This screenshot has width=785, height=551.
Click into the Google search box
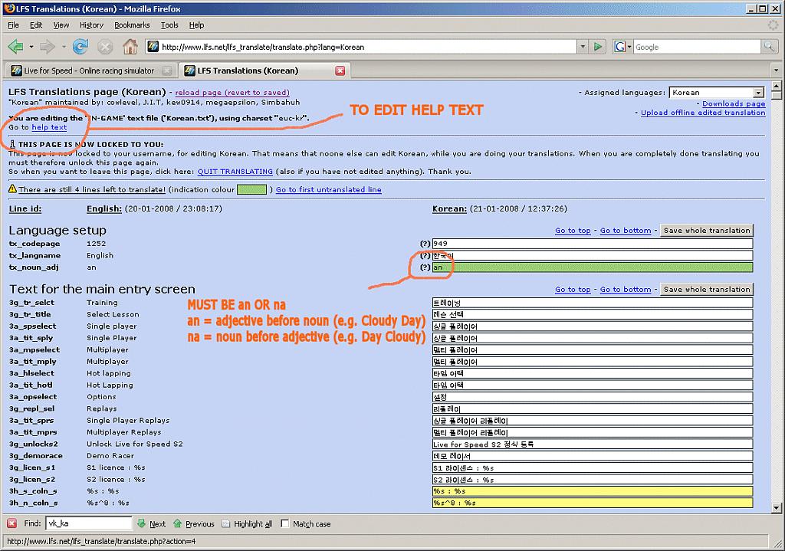pos(697,47)
